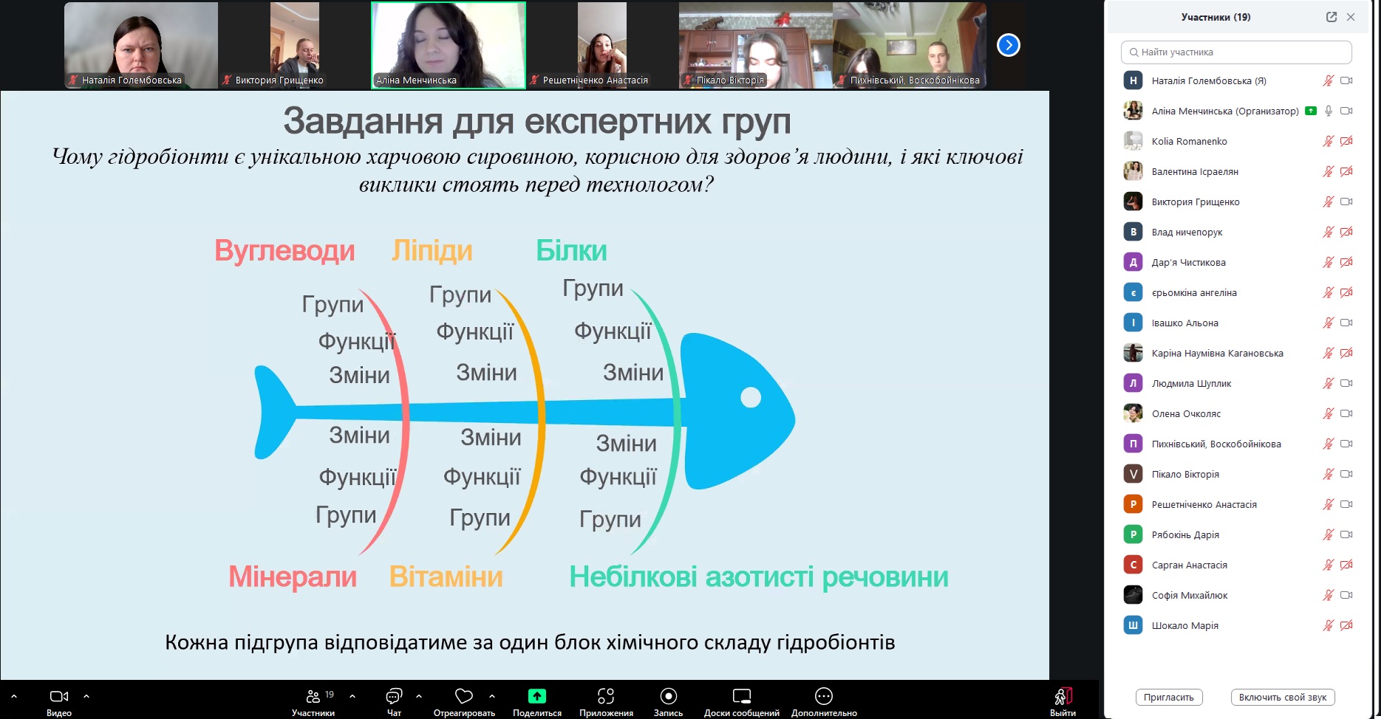
Task: Select Пікало Вікторія row in participants list
Action: [x=1238, y=474]
